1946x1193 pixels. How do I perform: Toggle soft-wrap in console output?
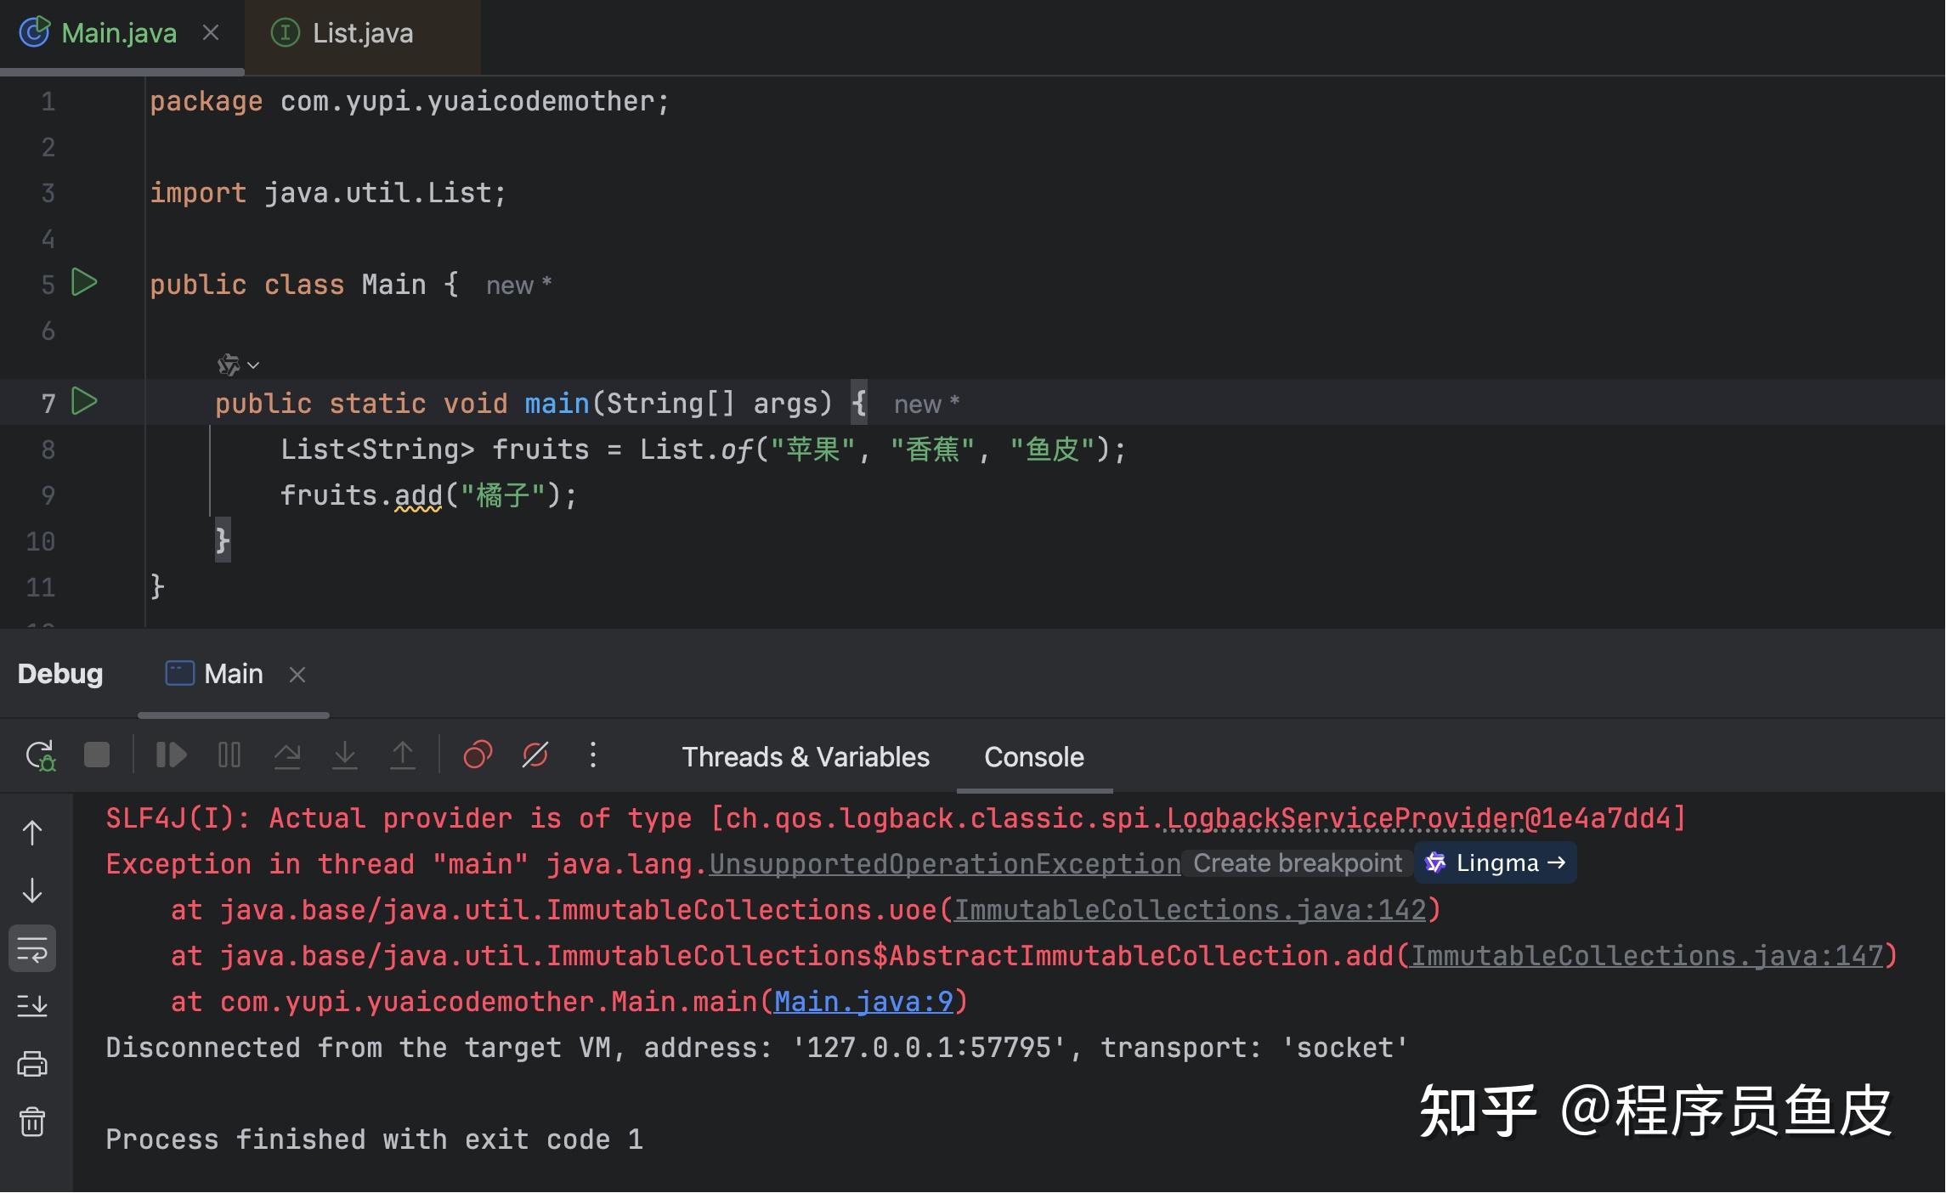pyautogui.click(x=32, y=948)
